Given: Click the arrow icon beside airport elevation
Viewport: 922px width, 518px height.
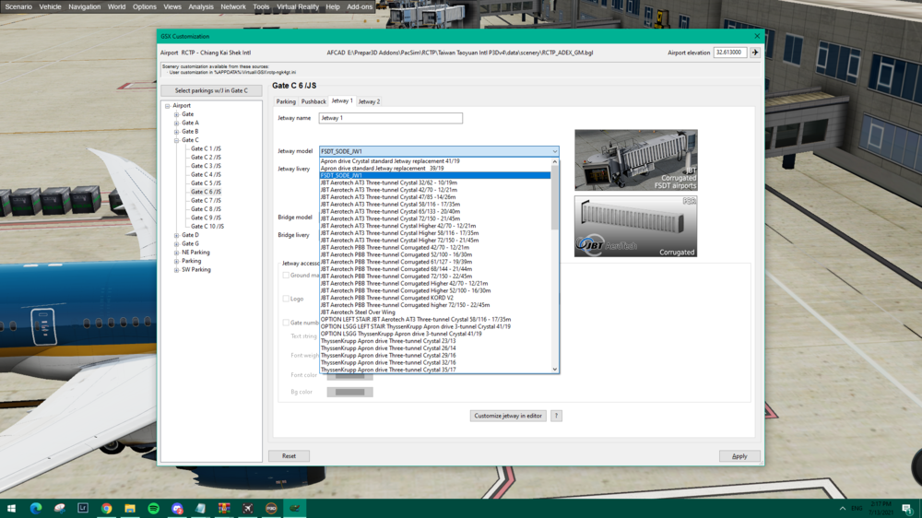Looking at the screenshot, I should point(755,53).
